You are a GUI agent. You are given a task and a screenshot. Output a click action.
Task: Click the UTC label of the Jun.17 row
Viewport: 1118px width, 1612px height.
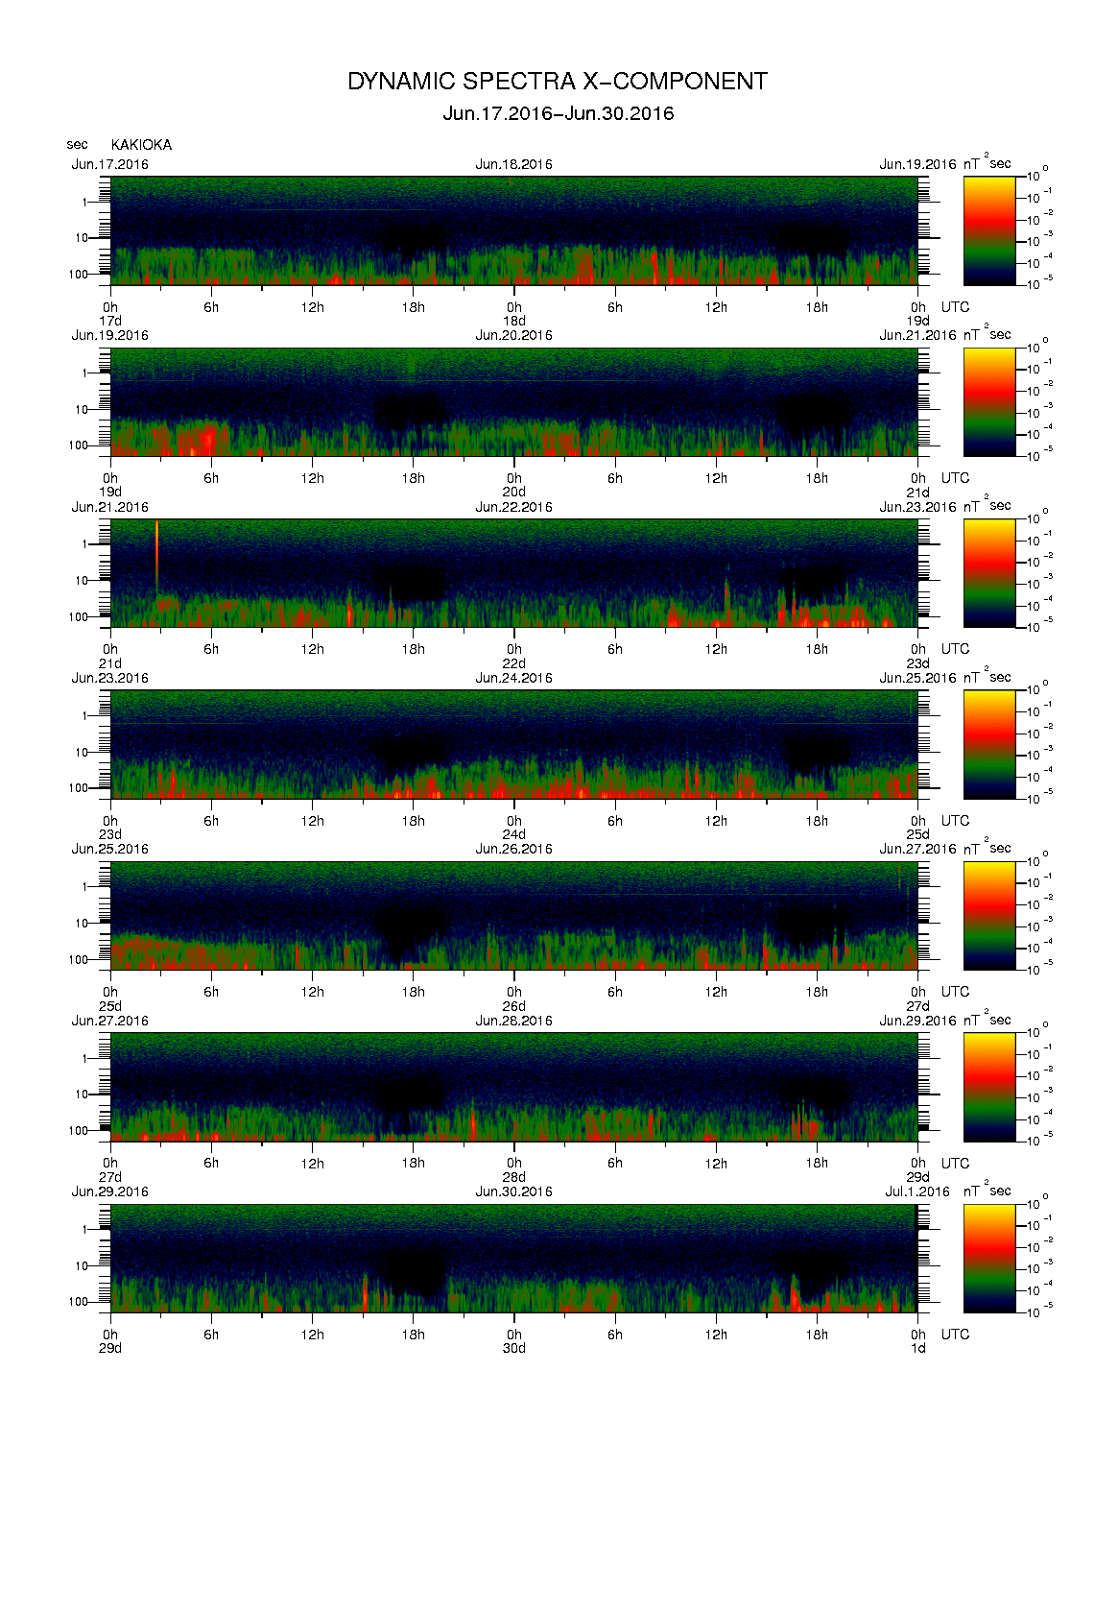click(x=955, y=307)
